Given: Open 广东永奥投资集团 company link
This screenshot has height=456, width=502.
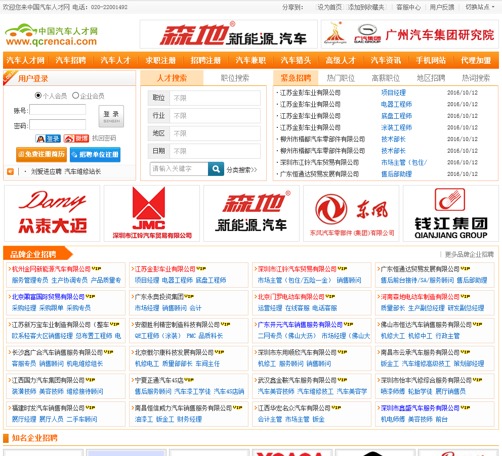Looking at the screenshot, I should point(159,297).
